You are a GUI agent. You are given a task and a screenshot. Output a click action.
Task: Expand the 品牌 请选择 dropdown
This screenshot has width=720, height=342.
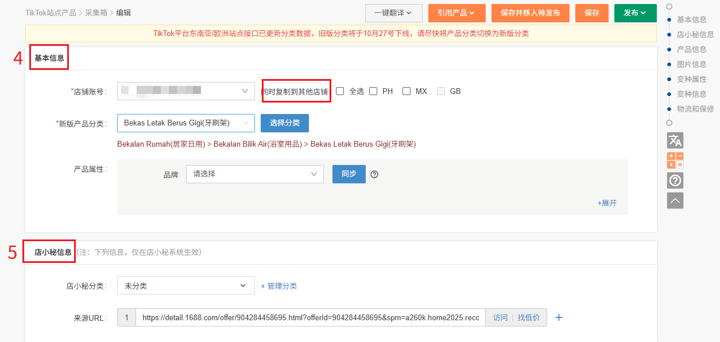coord(254,174)
